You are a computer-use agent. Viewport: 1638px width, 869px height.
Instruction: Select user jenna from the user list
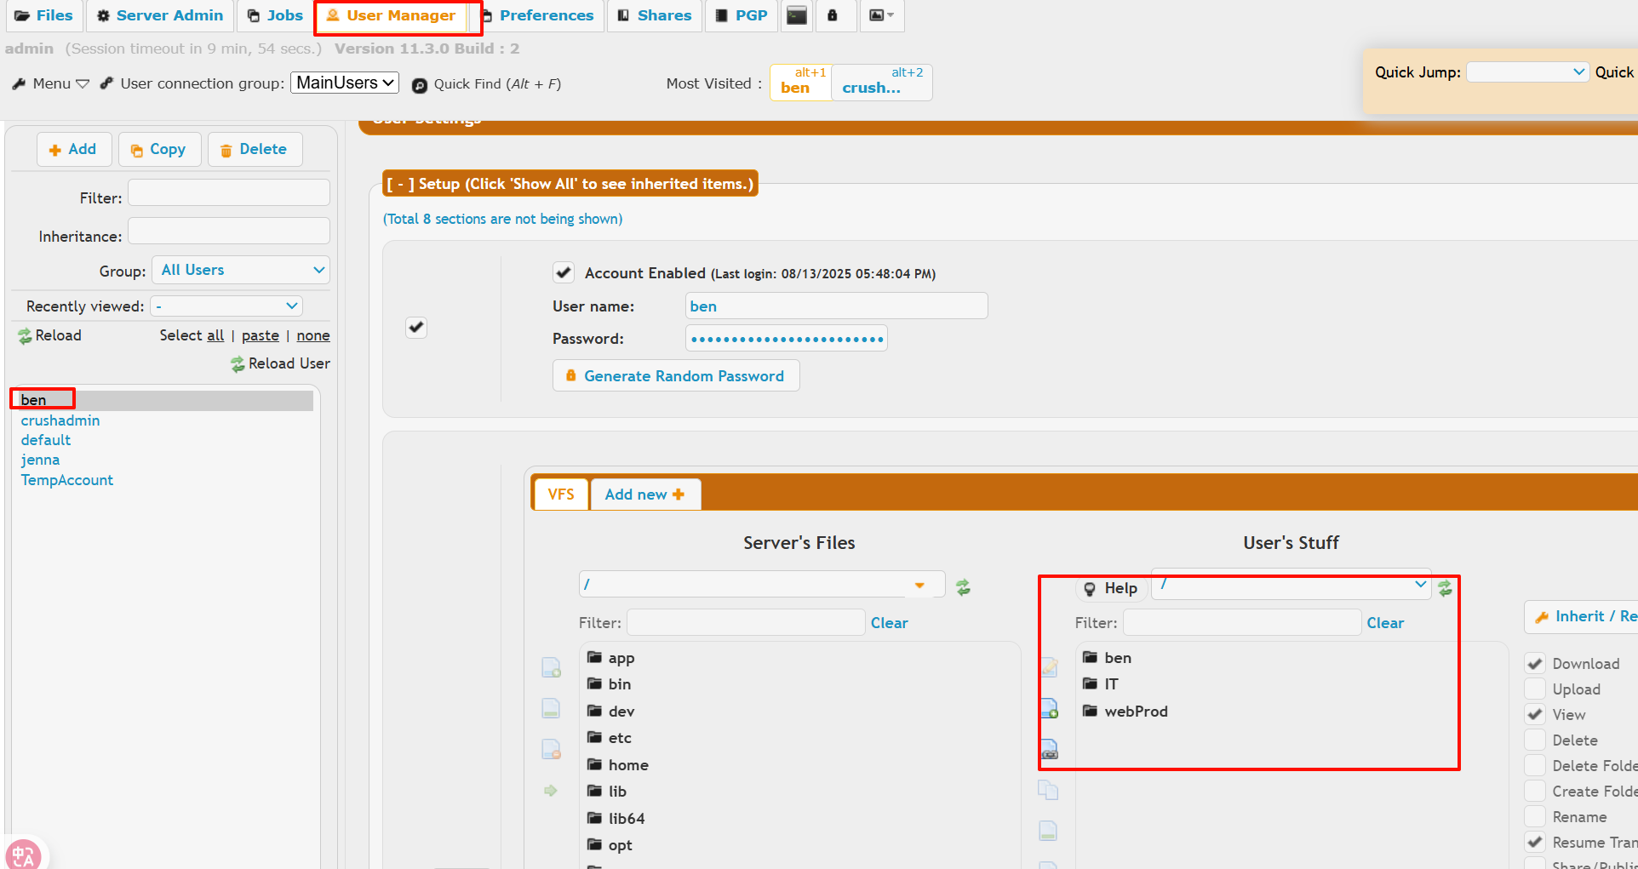(x=40, y=460)
